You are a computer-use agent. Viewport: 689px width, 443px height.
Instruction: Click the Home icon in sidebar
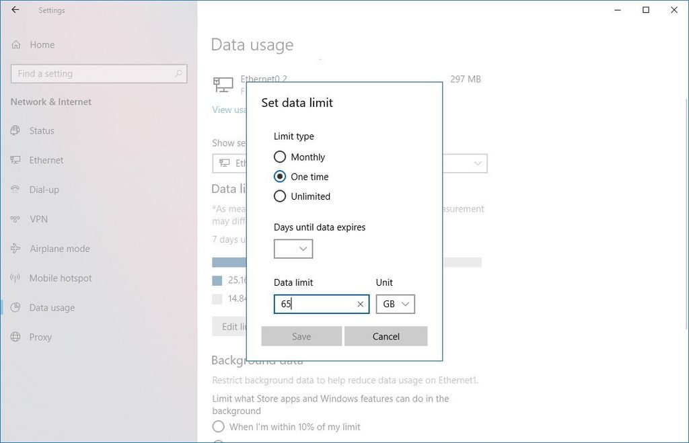click(15, 44)
